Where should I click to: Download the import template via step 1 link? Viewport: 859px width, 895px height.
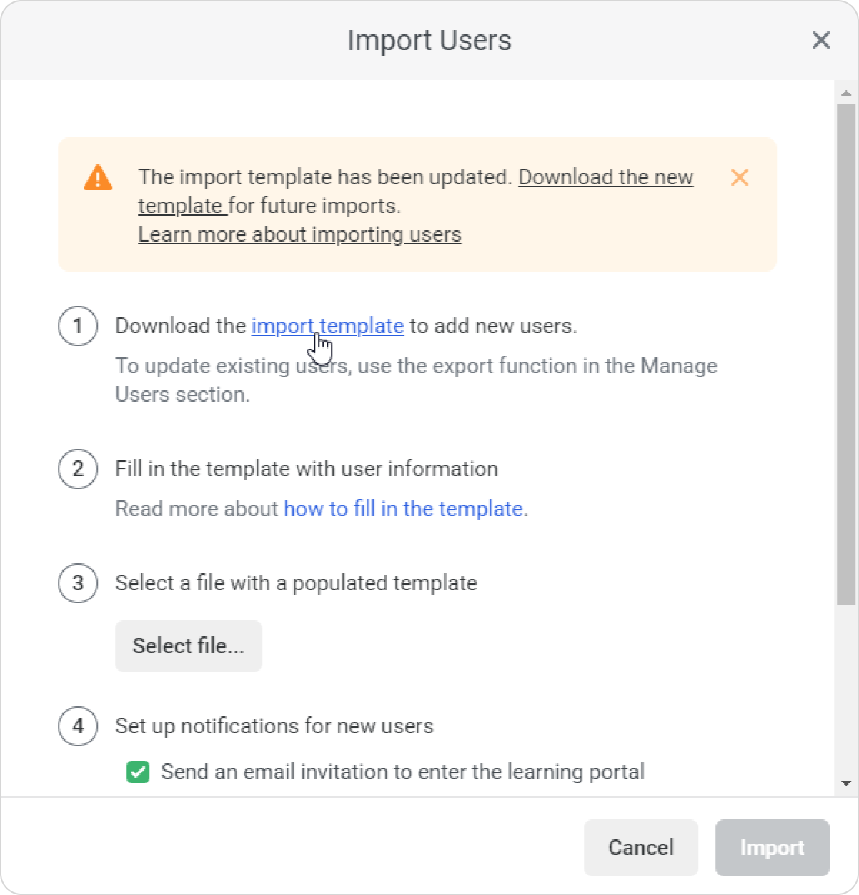click(x=327, y=326)
